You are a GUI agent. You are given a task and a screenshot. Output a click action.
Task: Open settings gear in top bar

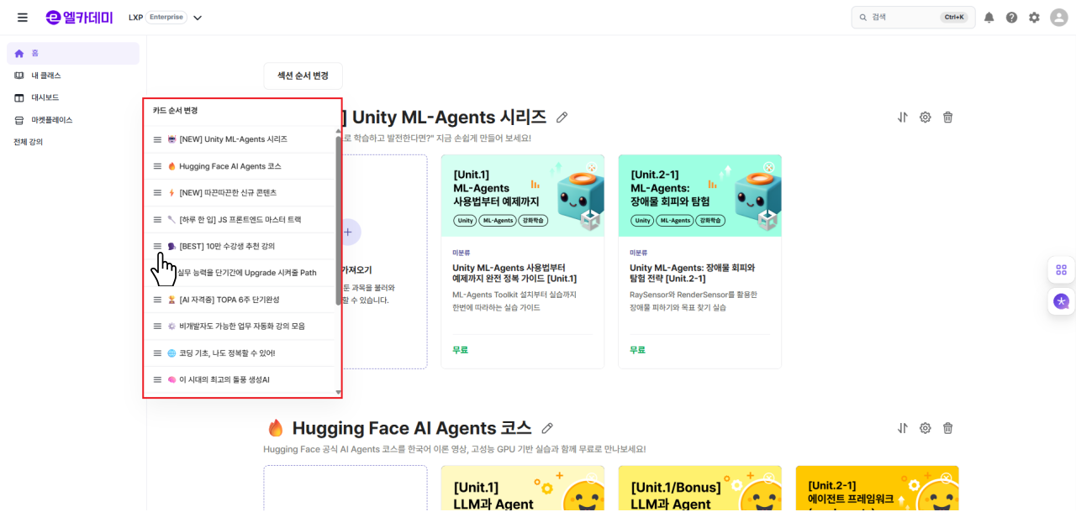1034,18
